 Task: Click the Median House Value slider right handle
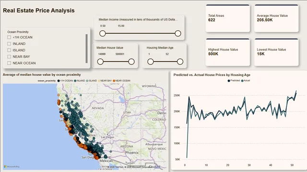(131, 62)
